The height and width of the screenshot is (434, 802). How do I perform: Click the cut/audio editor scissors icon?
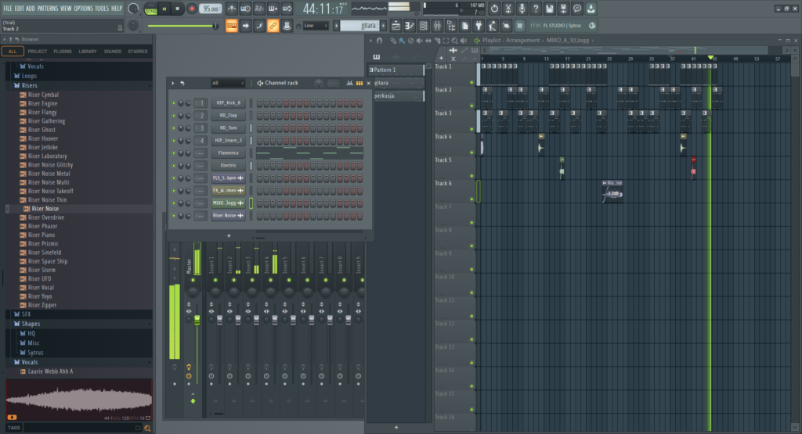tap(508, 9)
